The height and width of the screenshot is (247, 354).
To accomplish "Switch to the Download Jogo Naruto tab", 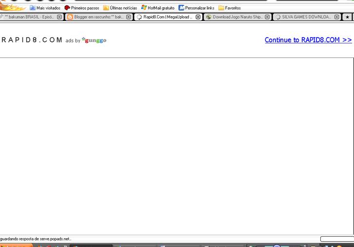I will (x=237, y=17).
